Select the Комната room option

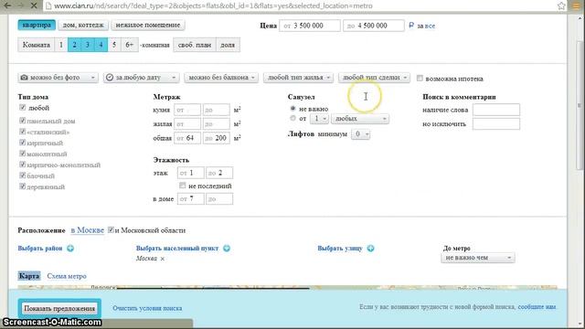click(x=37, y=45)
